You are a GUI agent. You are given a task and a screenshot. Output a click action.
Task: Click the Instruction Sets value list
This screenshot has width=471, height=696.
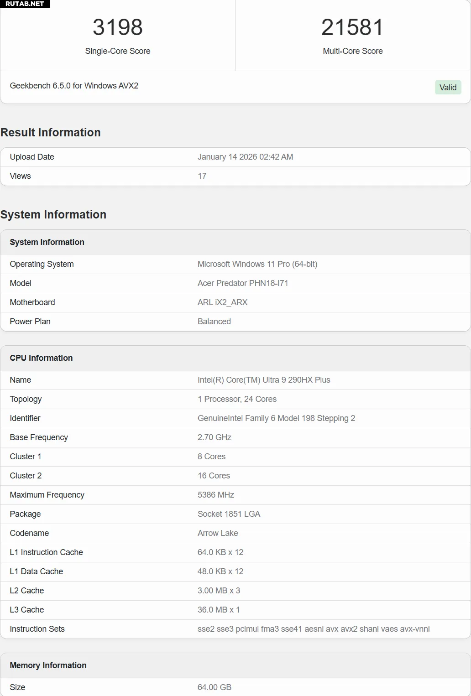314,629
